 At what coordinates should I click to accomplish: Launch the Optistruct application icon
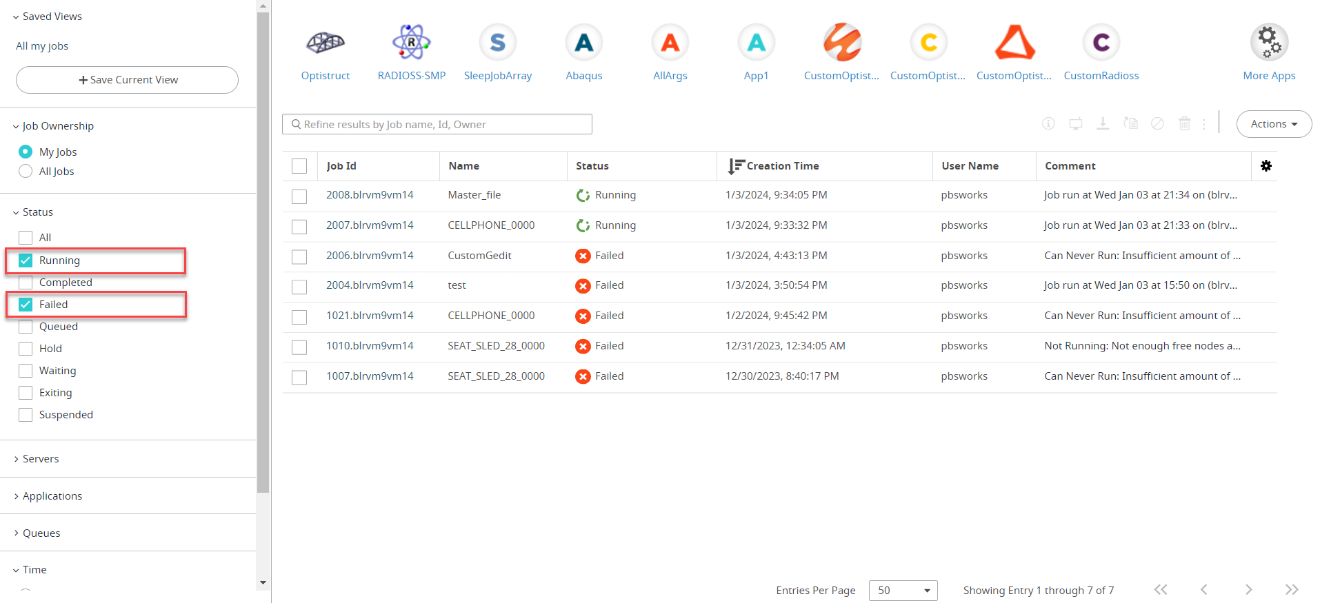325,43
